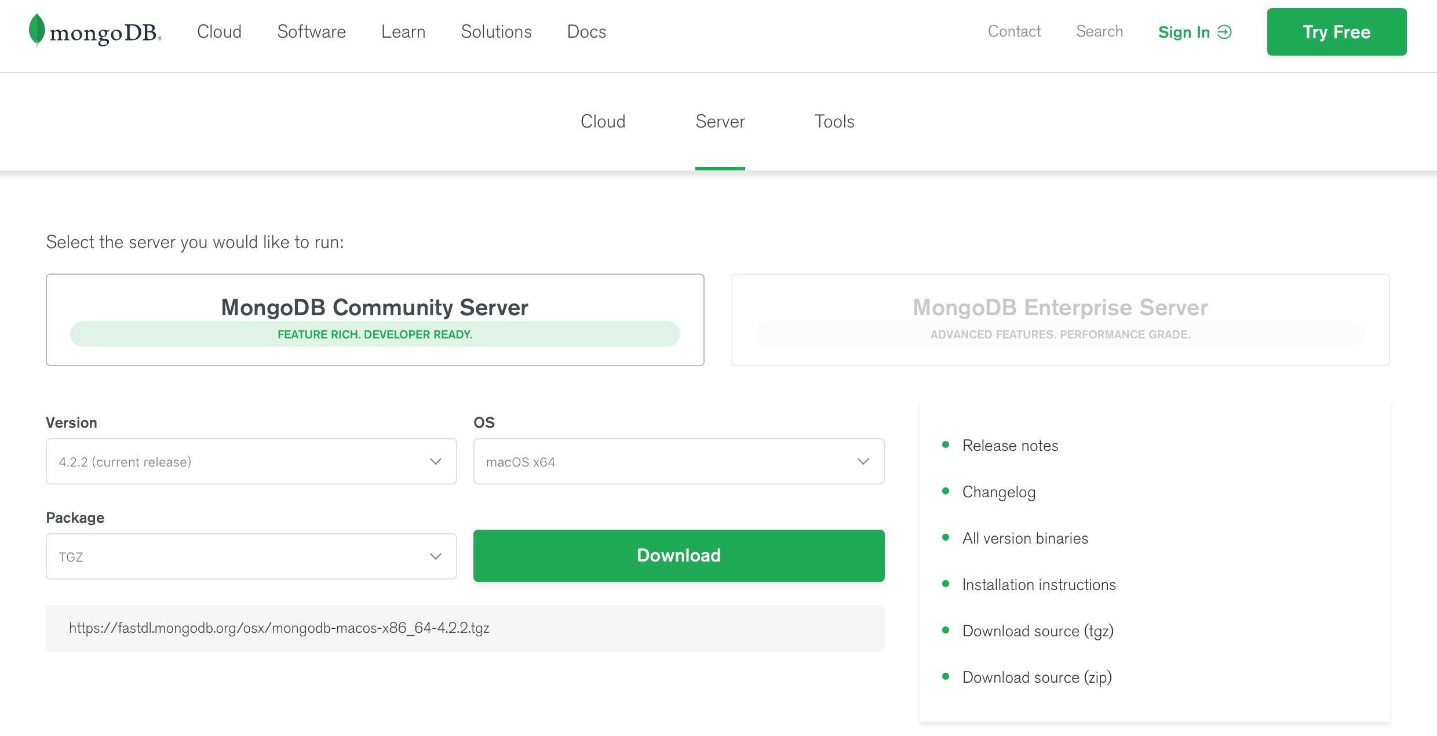This screenshot has height=736, width=1437.
Task: Open Installation instructions link
Action: tap(1039, 585)
